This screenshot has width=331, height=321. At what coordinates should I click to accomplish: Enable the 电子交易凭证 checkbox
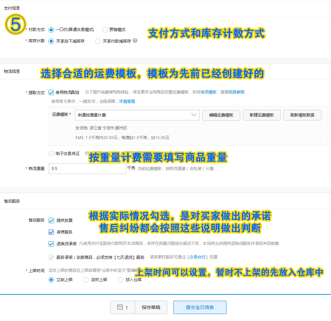51,153
